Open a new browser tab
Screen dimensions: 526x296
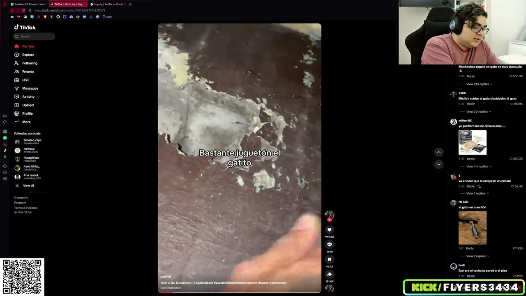[x=130, y=4]
